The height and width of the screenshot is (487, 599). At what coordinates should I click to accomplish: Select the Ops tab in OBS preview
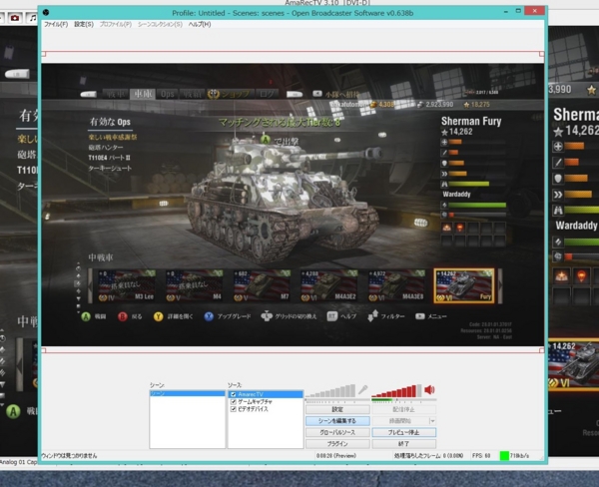tap(168, 94)
